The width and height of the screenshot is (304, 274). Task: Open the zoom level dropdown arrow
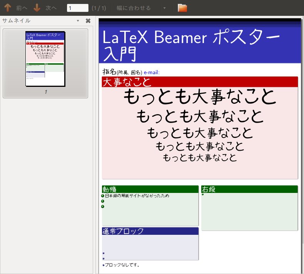tap(164, 8)
